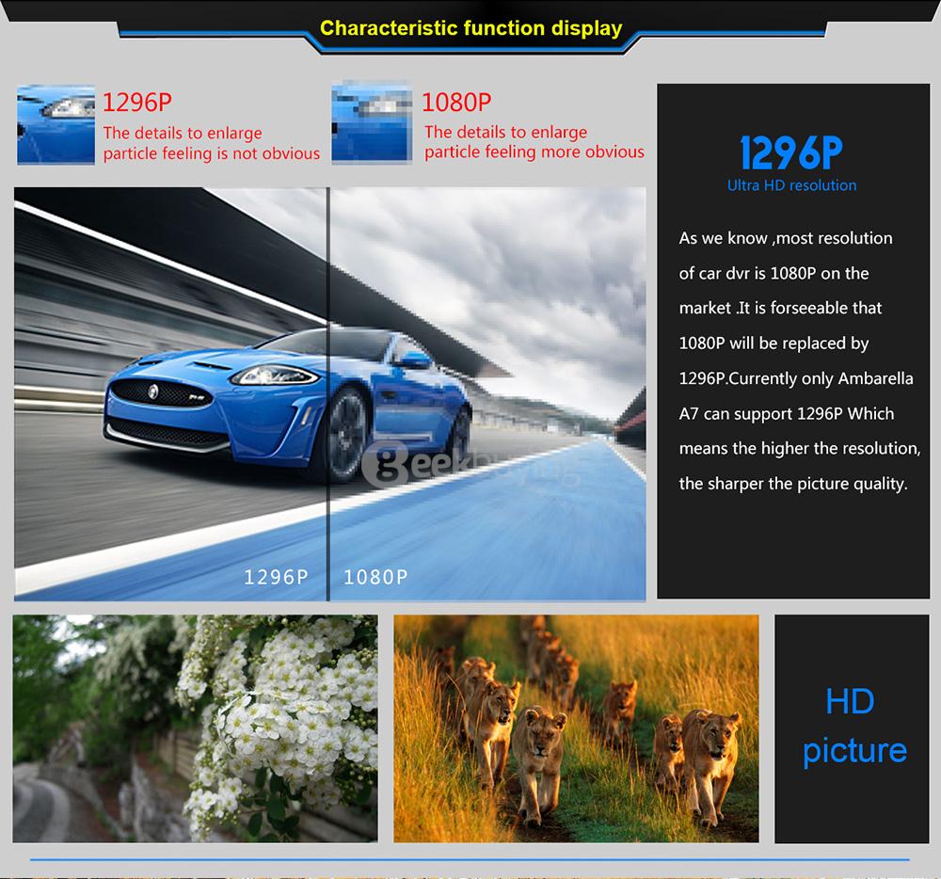Click the red '1296P' heading text

click(136, 103)
